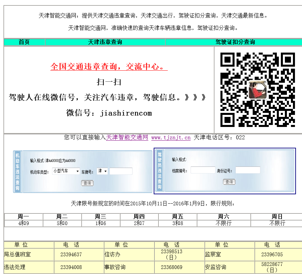This screenshot has width=302, height=274.
Task: Open the 天津智能交通网 purple link
Action: click(127, 137)
